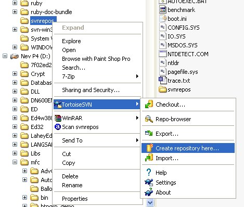Expand the bin folder node under mfc
Image resolution: width=244 pixels, height=207 pixels.
[24, 198]
